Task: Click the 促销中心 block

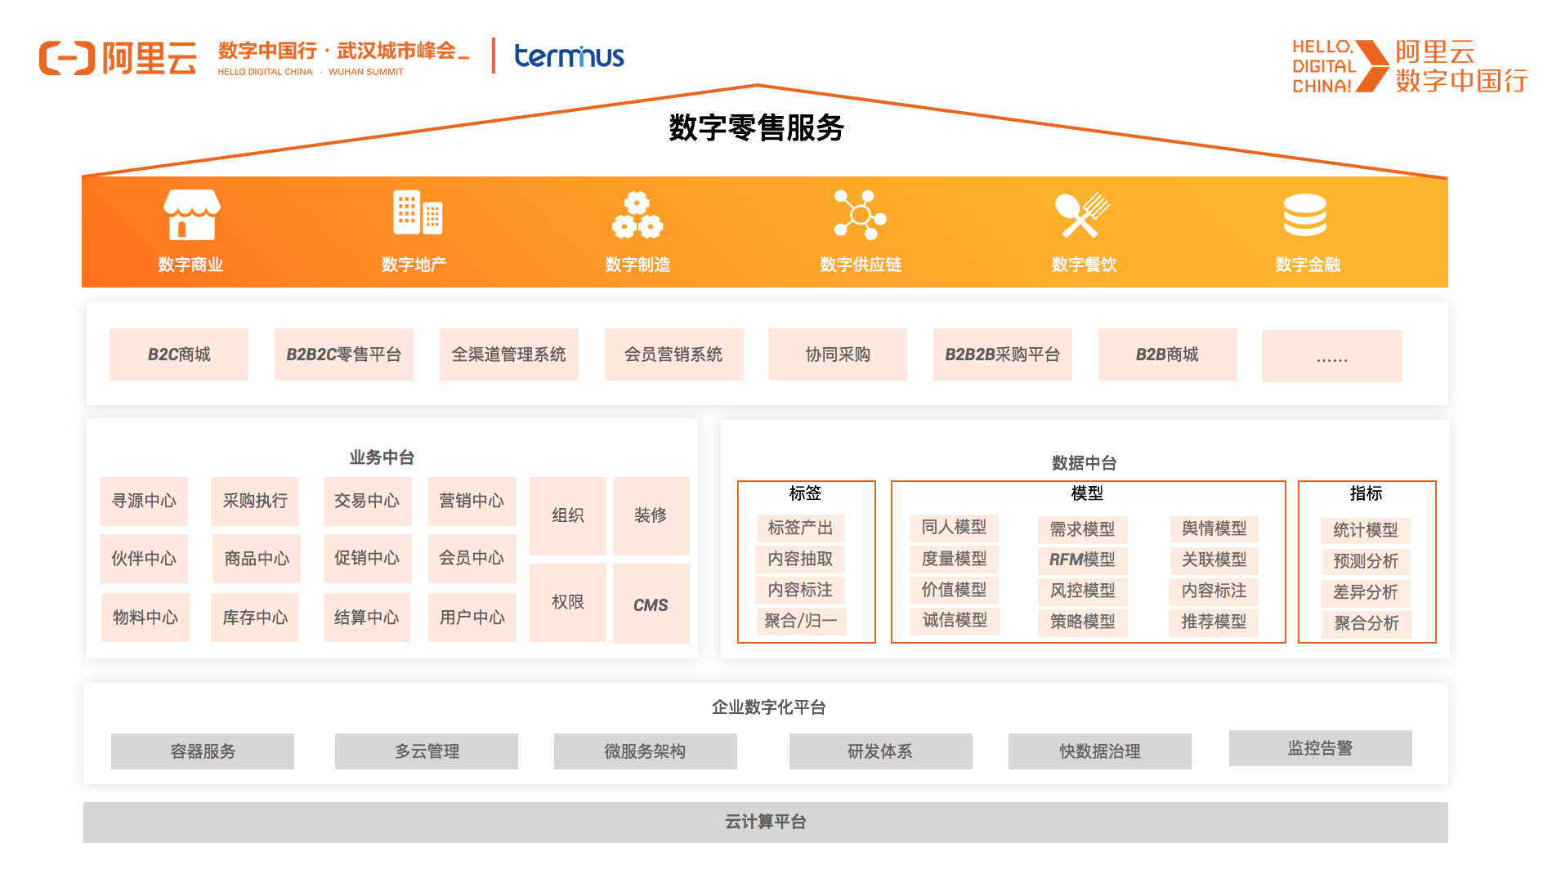Action: coord(367,558)
